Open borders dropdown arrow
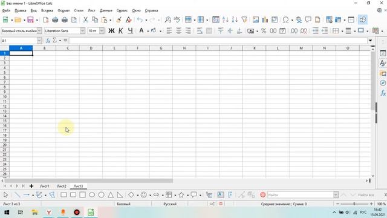This screenshot has height=218, width=387. tap(342, 31)
